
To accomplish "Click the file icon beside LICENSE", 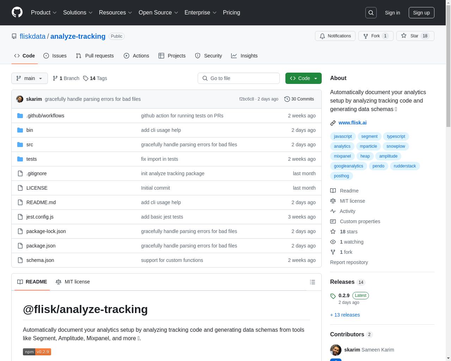I will pos(20,188).
